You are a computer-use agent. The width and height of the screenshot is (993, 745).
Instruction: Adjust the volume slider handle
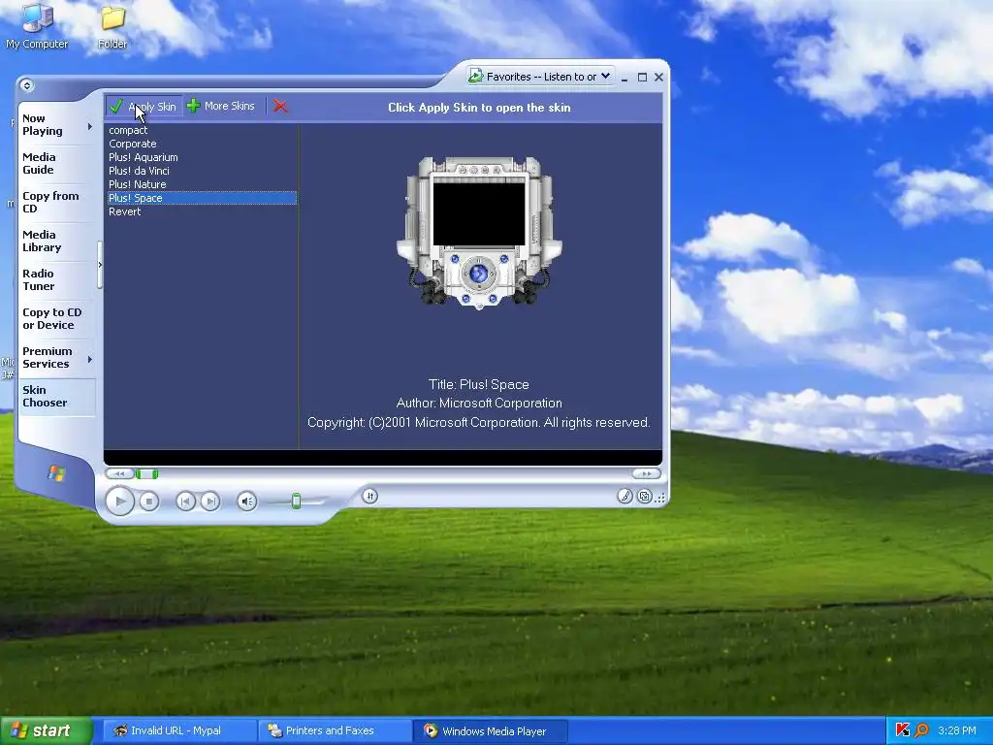click(x=296, y=502)
